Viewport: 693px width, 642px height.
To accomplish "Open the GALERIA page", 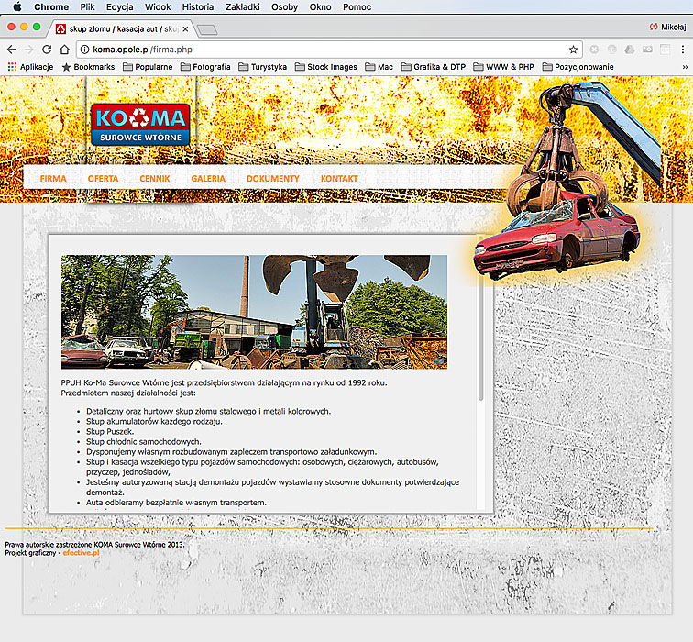I will tap(208, 179).
